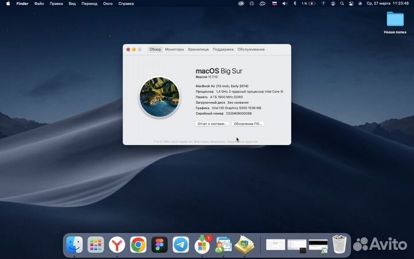Open the Finder menu

click(x=22, y=3)
